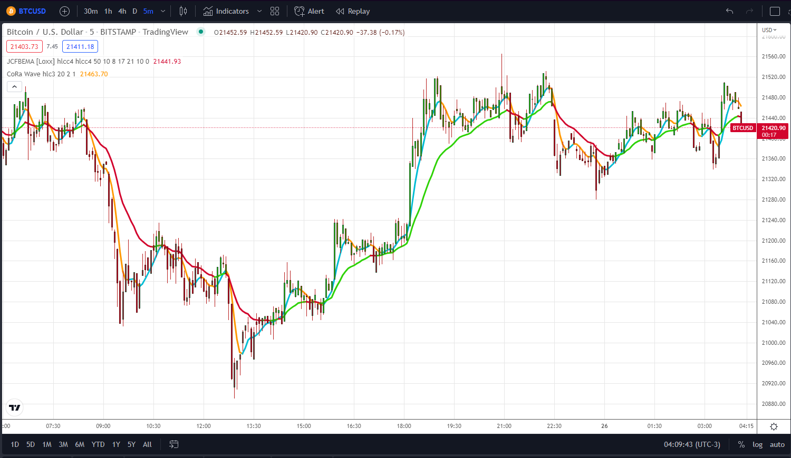Expand the timeframe interval dropdown arrow
791x458 pixels.
coord(163,11)
